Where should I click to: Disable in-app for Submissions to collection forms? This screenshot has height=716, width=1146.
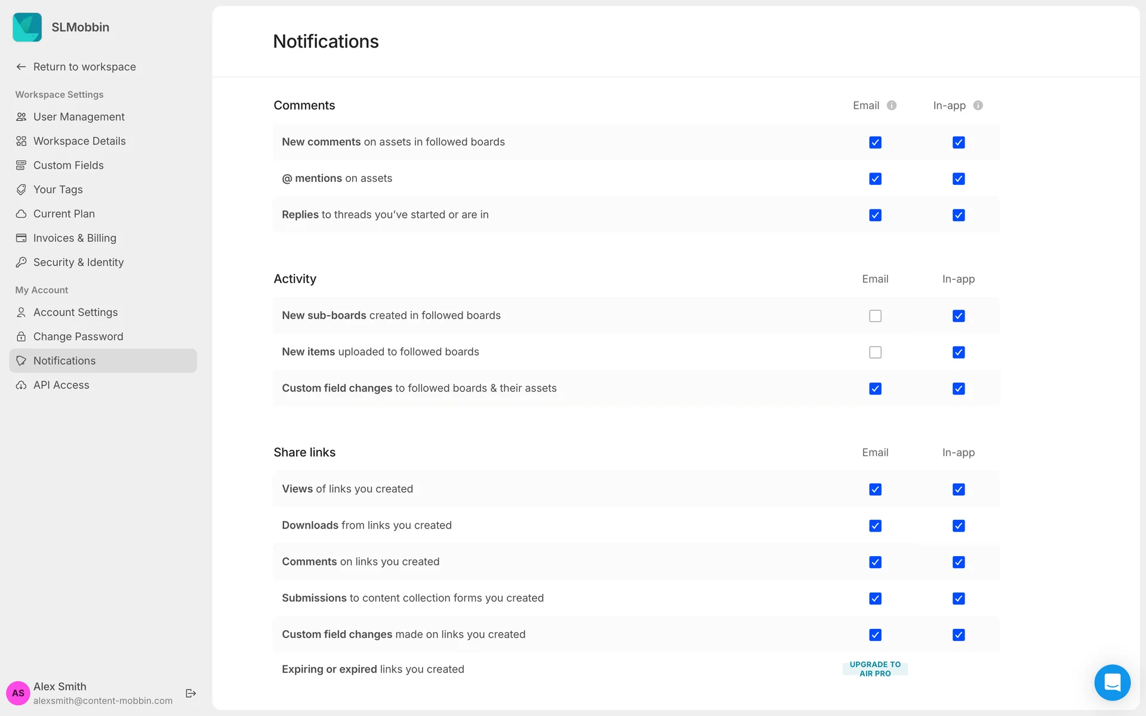(x=959, y=599)
